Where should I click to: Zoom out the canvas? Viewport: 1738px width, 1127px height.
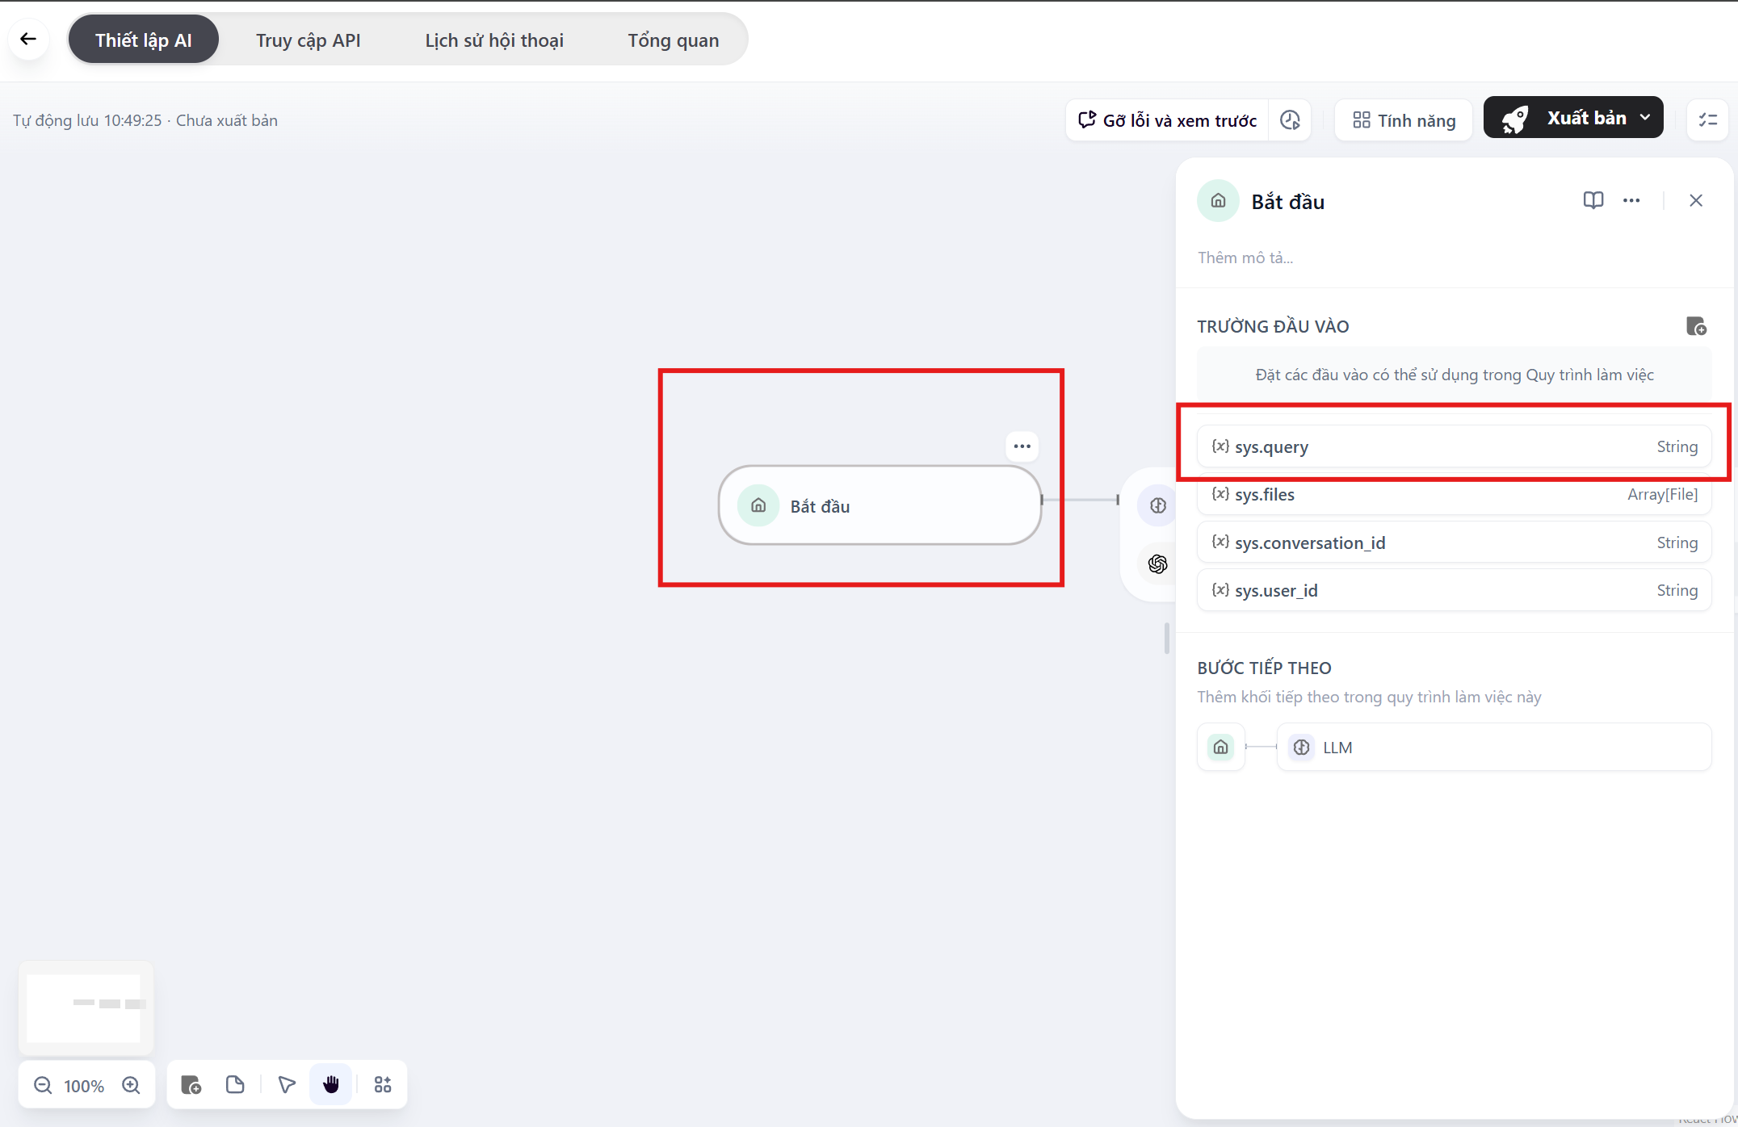43,1085
